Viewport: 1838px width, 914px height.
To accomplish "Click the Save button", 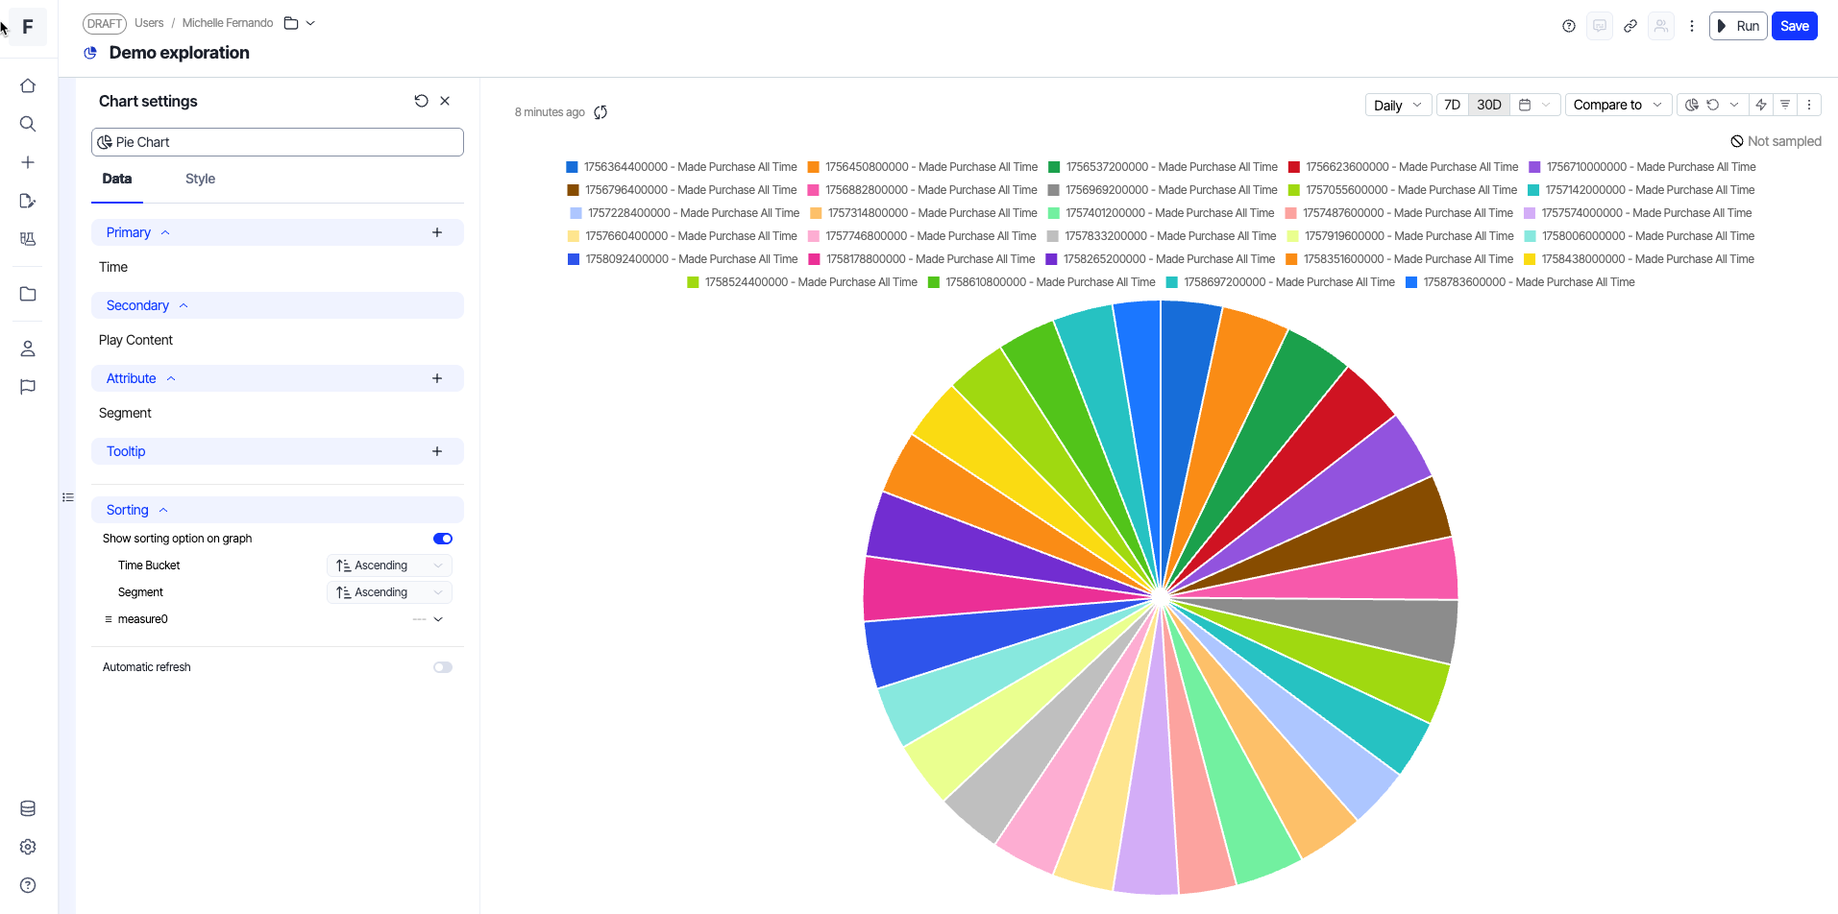I will pyautogui.click(x=1794, y=26).
